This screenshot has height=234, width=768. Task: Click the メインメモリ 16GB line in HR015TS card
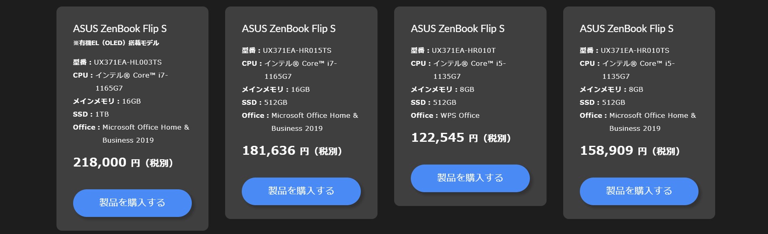click(x=276, y=89)
